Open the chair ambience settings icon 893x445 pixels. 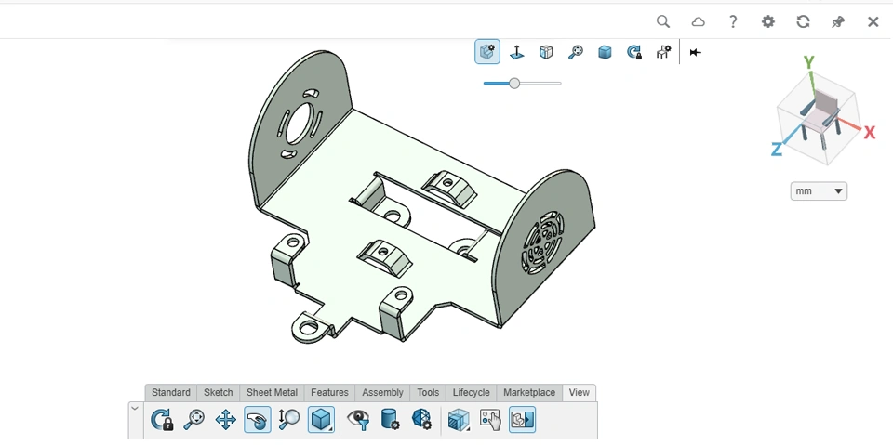tap(663, 52)
